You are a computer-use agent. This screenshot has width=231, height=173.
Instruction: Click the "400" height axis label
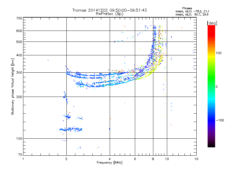(19, 55)
